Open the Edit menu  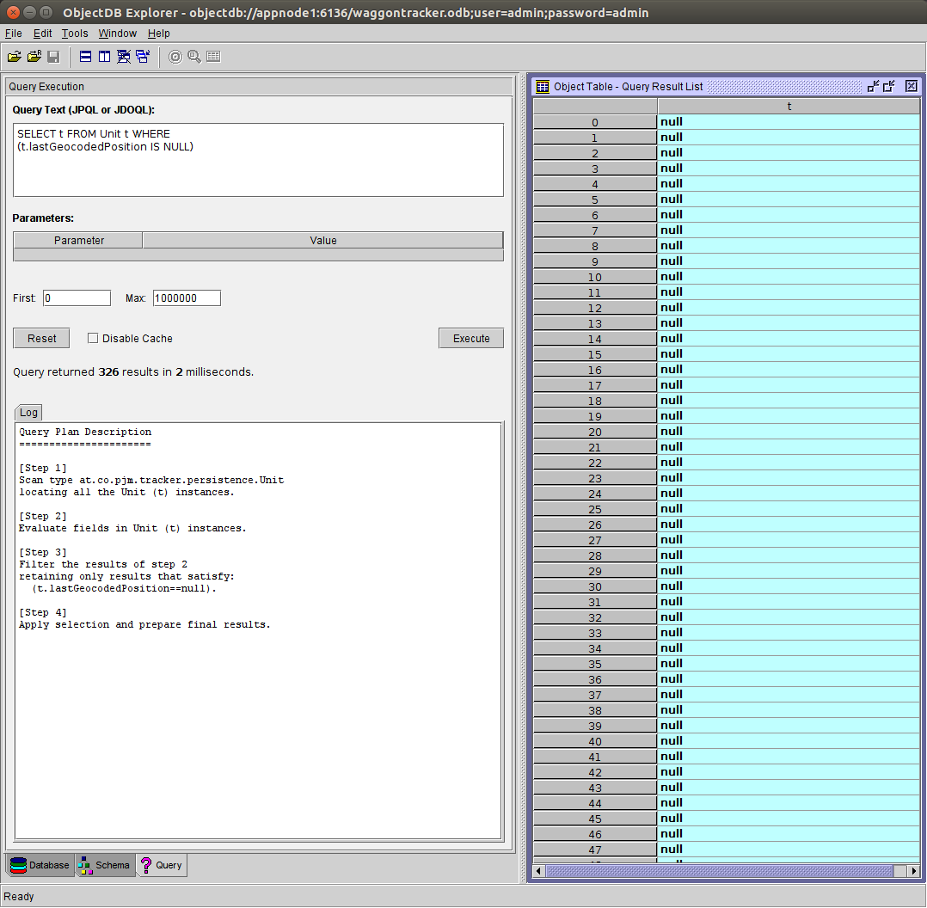tap(43, 34)
